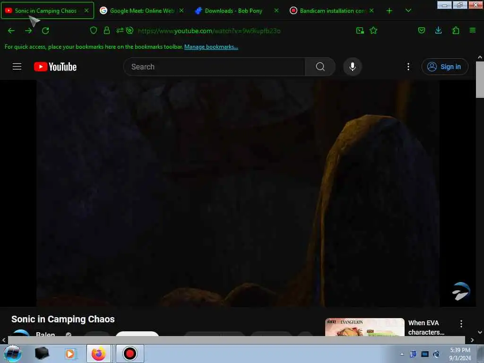Click the video player area

pos(238,193)
